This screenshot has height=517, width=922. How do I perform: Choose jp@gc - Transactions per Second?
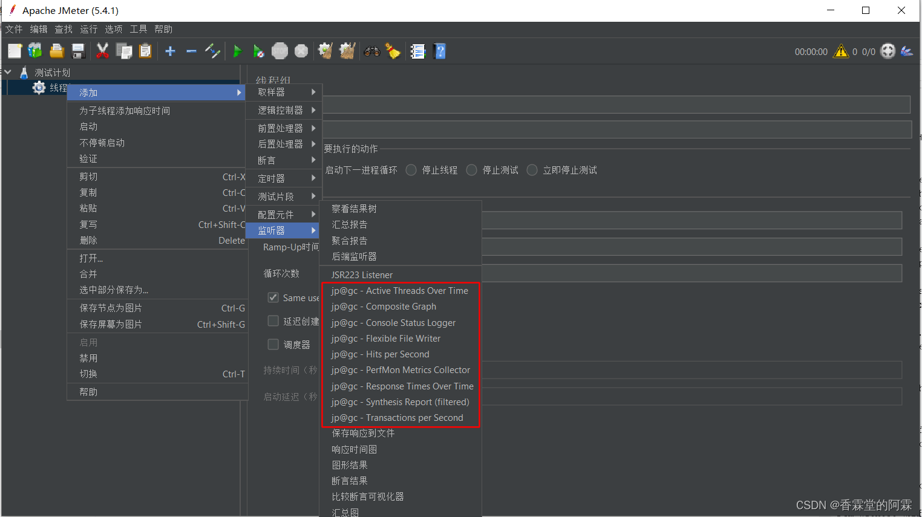401,418
